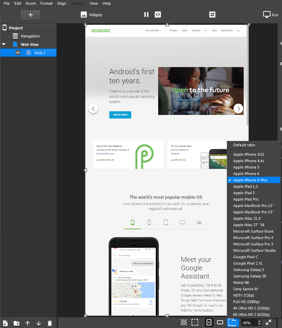
Task: Run the project preview
Action: [271, 15]
